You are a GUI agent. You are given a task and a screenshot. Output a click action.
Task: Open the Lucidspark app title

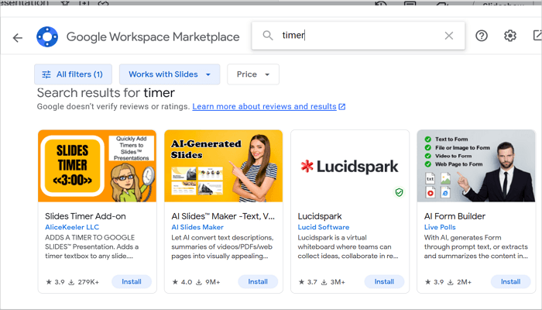tap(320, 216)
